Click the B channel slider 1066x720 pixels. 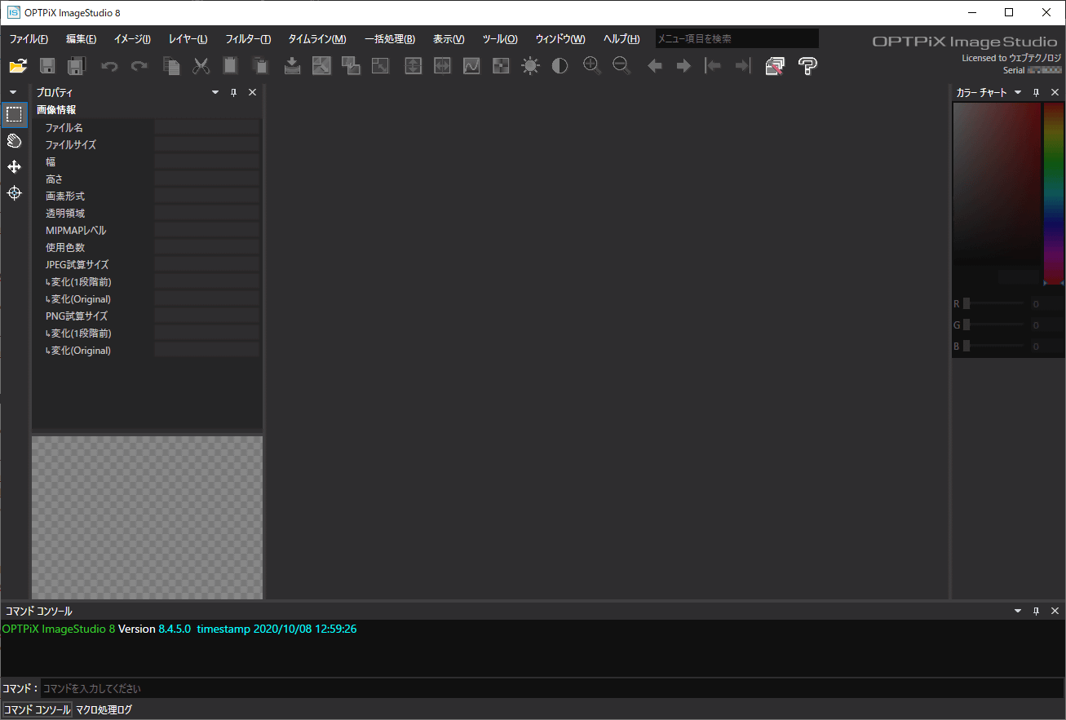993,346
